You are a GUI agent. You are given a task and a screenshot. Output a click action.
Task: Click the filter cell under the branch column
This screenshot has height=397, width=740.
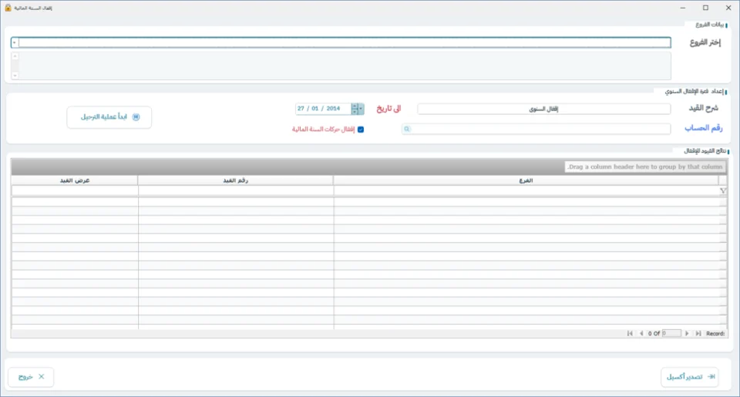coord(526,190)
